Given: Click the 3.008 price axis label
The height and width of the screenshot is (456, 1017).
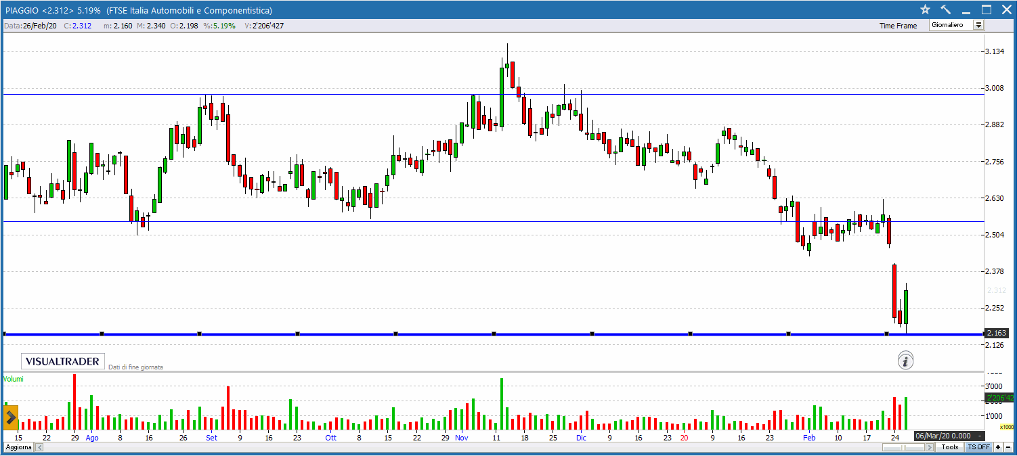Looking at the screenshot, I should [995, 88].
